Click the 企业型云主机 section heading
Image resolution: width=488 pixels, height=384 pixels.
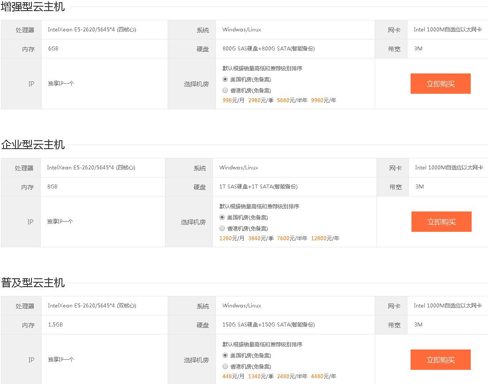(33, 145)
